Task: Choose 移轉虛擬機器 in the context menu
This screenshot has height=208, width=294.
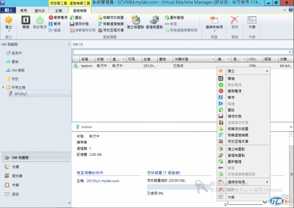Action: tap(243, 135)
